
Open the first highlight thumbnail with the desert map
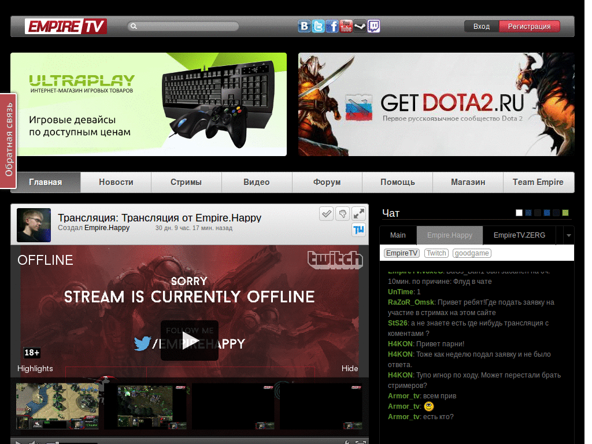(x=57, y=406)
